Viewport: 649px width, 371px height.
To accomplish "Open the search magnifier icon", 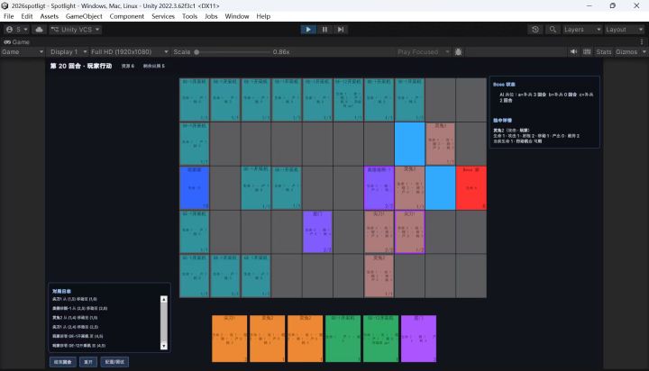I will [553, 30].
